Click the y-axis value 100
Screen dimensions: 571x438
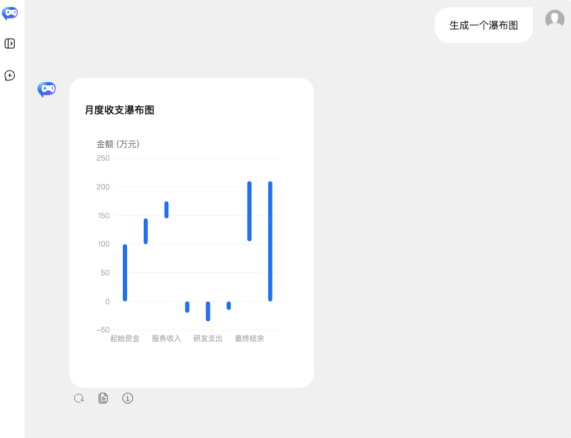point(104,244)
